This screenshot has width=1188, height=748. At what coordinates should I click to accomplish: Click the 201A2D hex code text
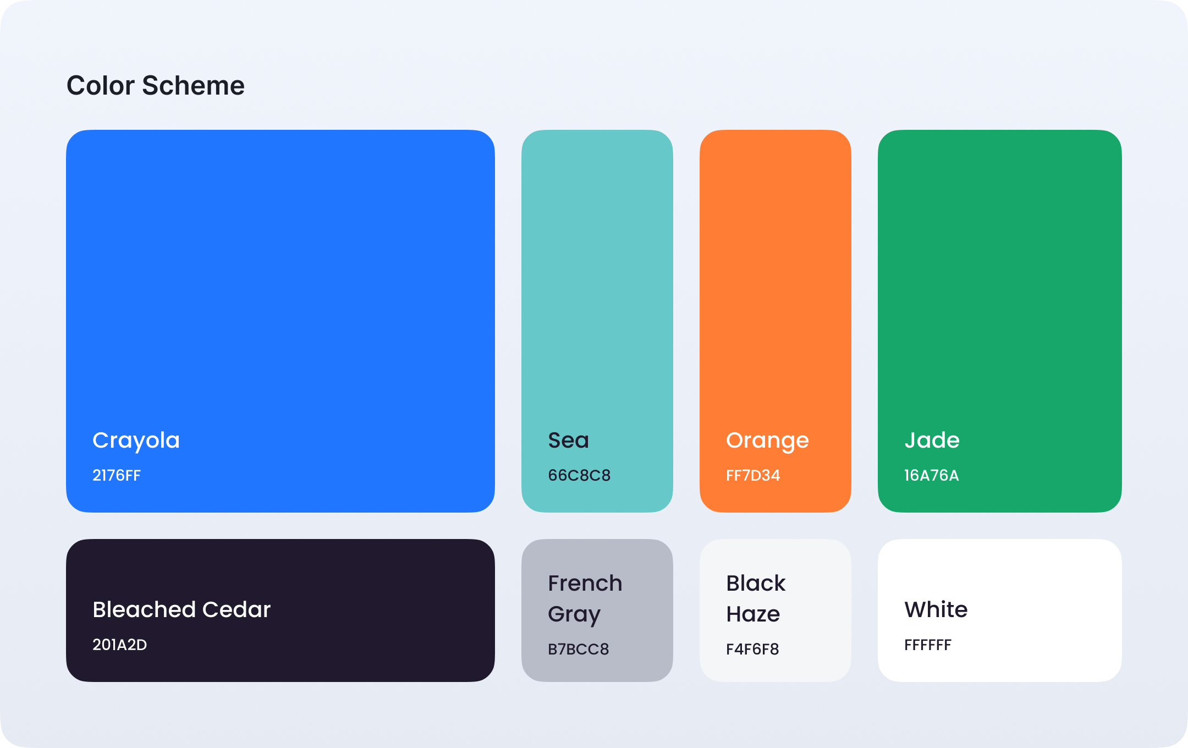(120, 645)
